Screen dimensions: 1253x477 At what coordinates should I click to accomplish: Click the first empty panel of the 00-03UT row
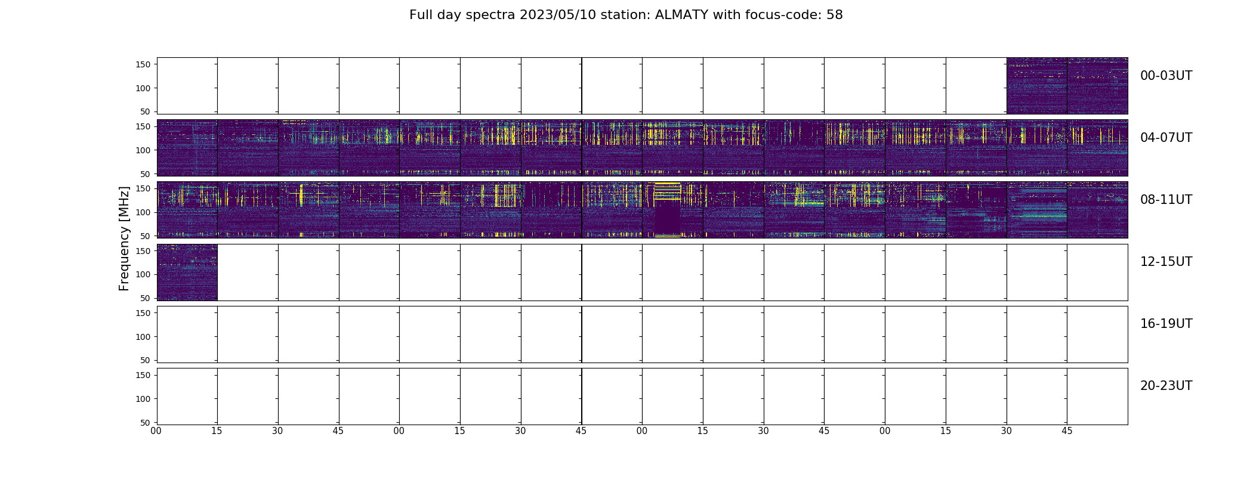(187, 86)
